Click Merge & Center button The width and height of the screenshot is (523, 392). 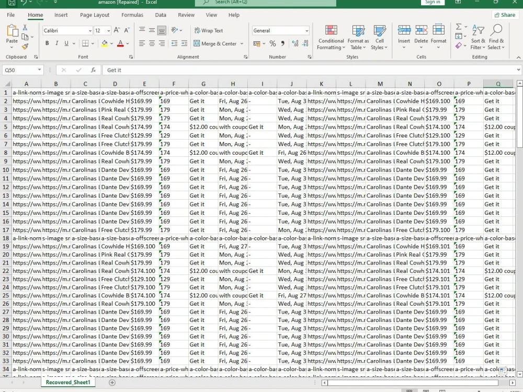[x=215, y=43]
